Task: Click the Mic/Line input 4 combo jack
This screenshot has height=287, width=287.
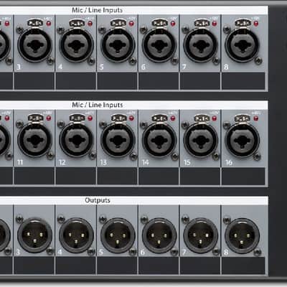Action: tap(76, 45)
